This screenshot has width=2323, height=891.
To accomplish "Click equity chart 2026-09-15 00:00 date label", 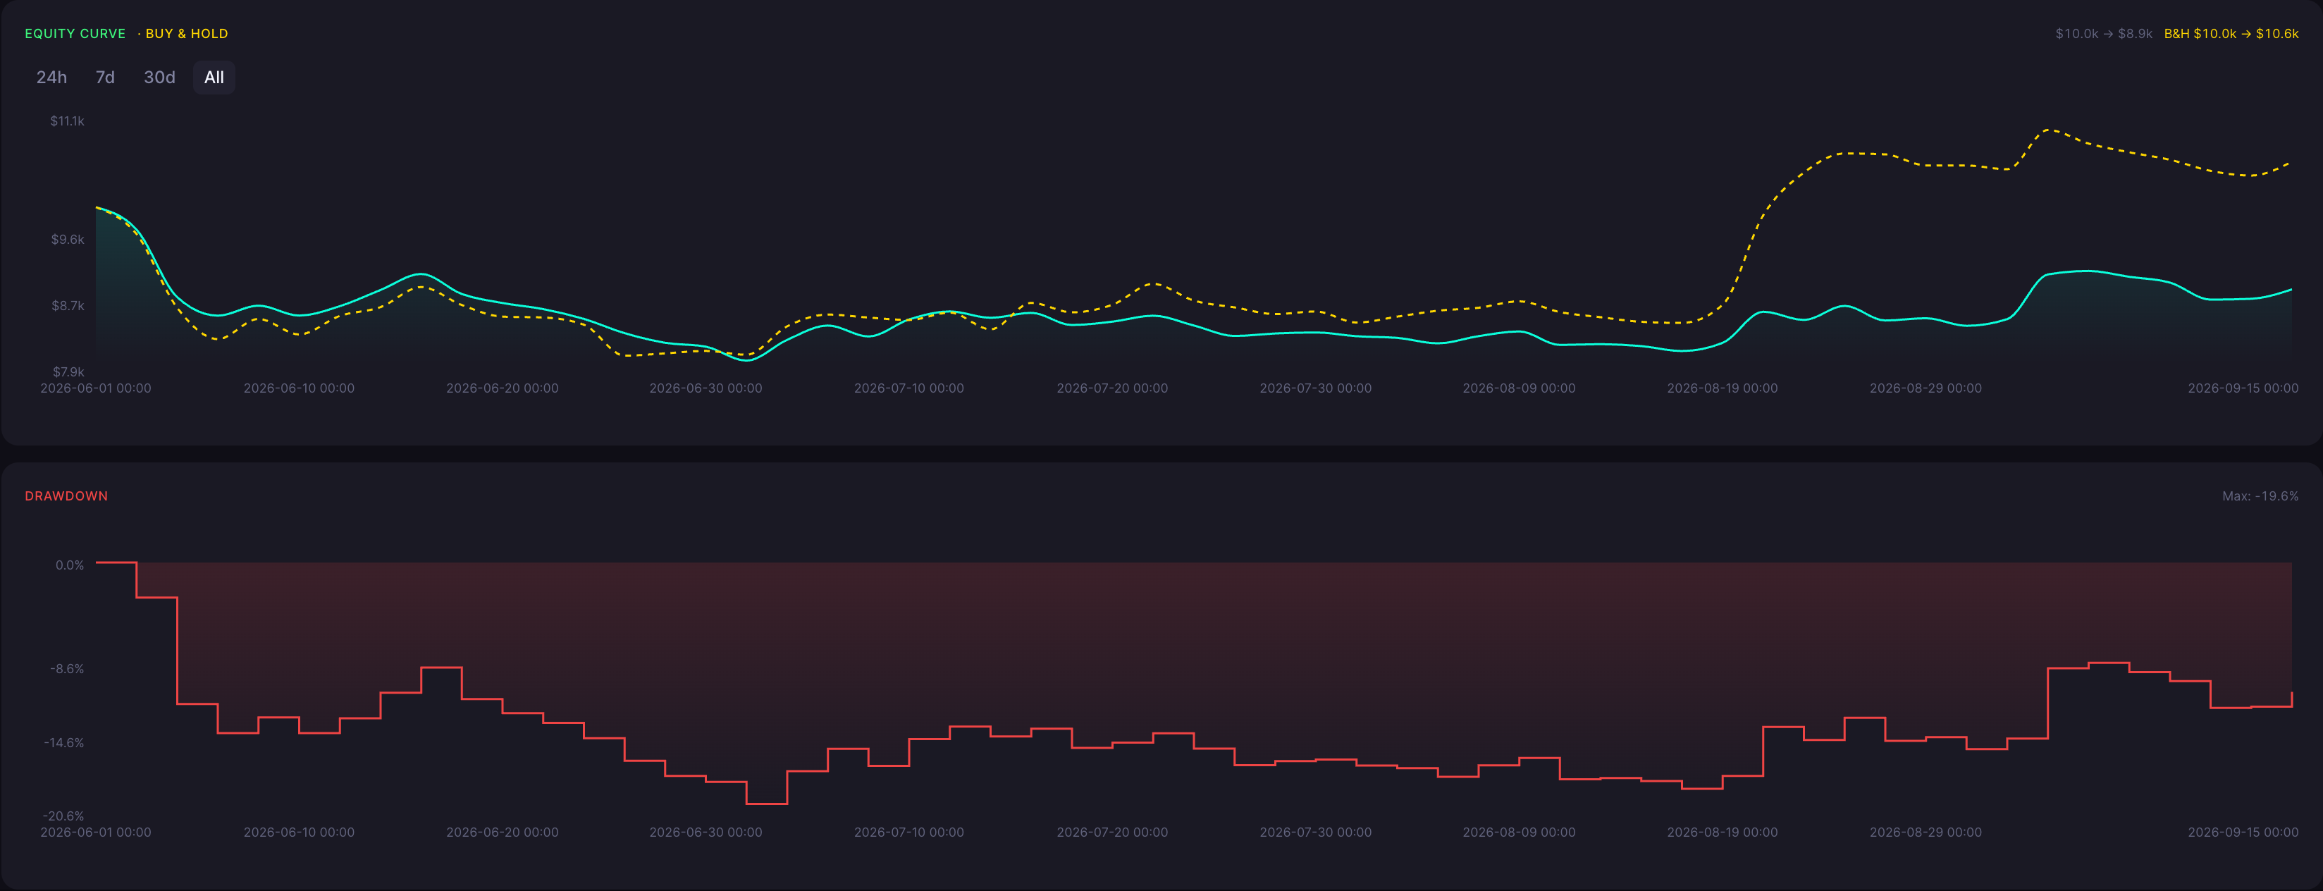I will (2243, 388).
